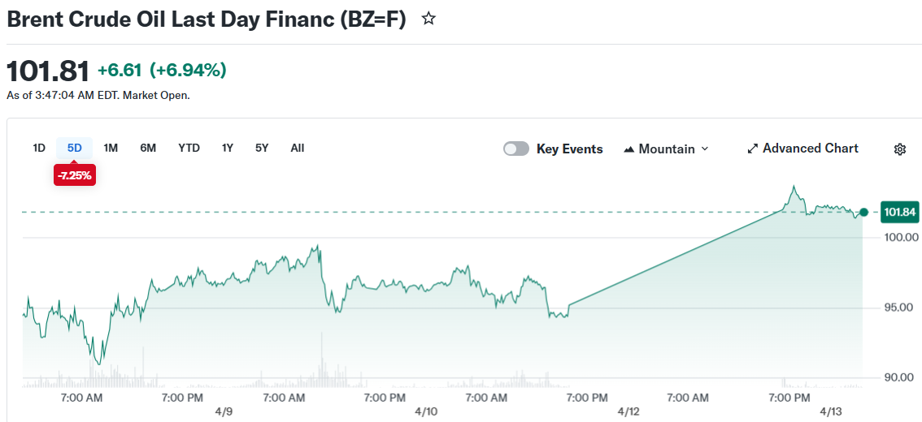Image resolution: width=922 pixels, height=422 pixels.
Task: Switch to the 6M range
Action: click(148, 148)
